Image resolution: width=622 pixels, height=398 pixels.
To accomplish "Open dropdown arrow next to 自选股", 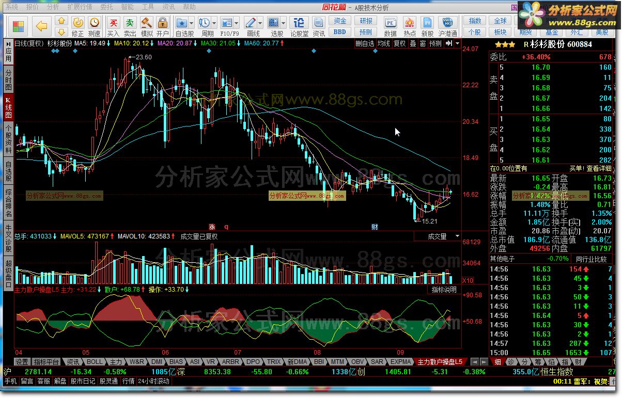I will pos(191,23).
